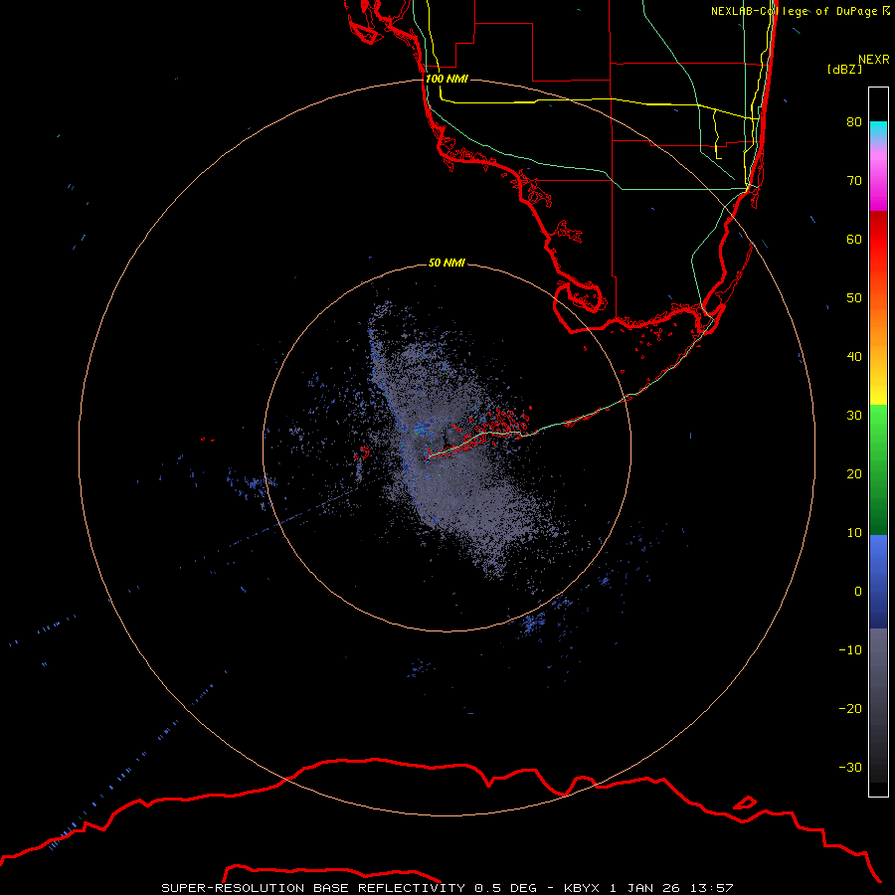Click the 40 value on the dBZ scale
Image resolution: width=895 pixels, height=895 pixels.
(854, 357)
